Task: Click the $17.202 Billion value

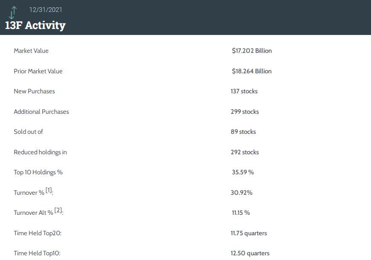Action: [252, 51]
